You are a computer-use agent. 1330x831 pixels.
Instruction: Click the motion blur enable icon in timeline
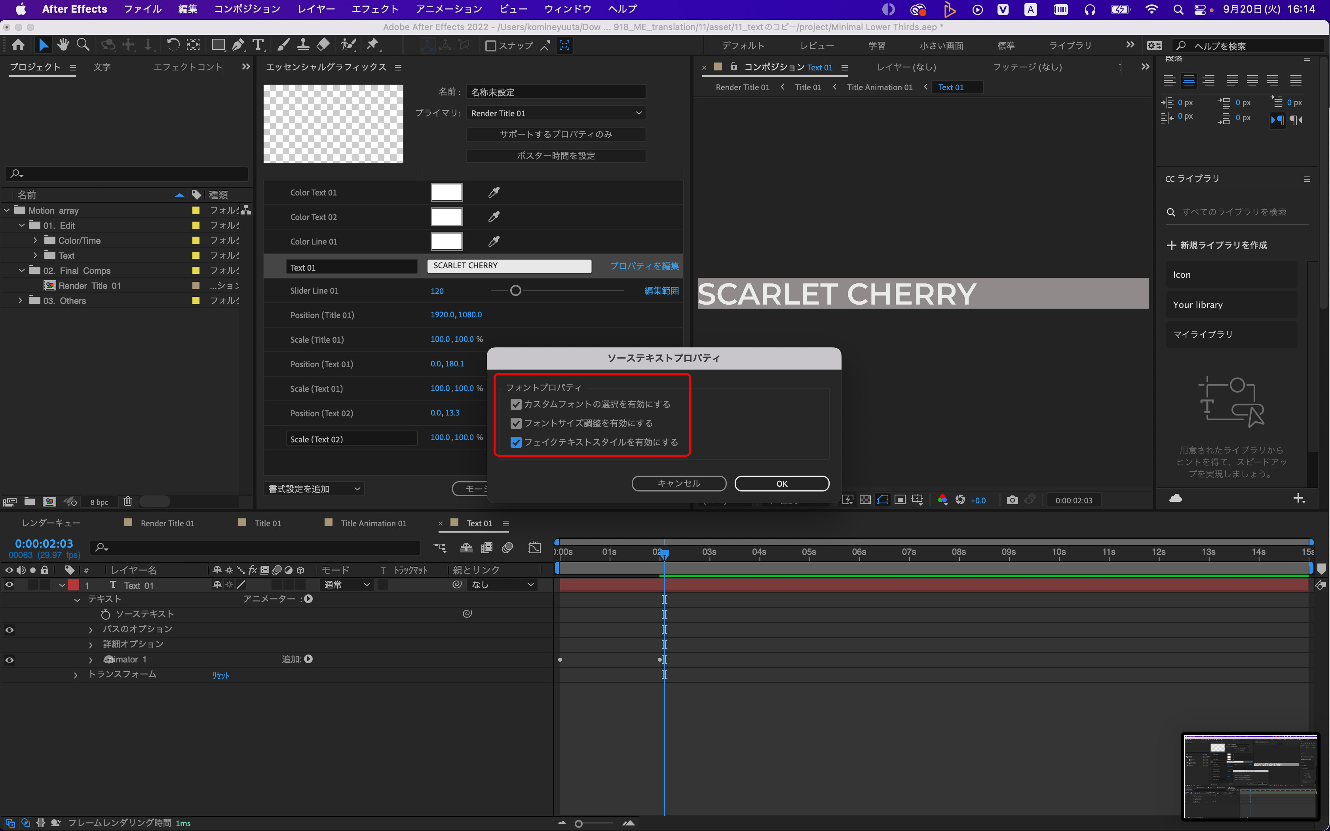click(x=507, y=547)
